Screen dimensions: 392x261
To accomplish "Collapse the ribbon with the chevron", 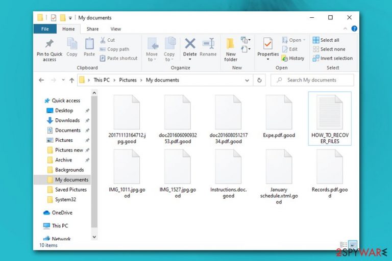I will tap(345, 29).
